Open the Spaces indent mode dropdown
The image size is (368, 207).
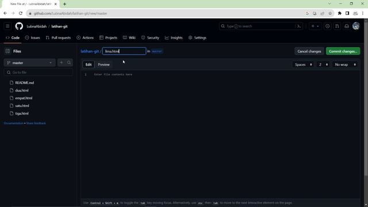[303, 64]
